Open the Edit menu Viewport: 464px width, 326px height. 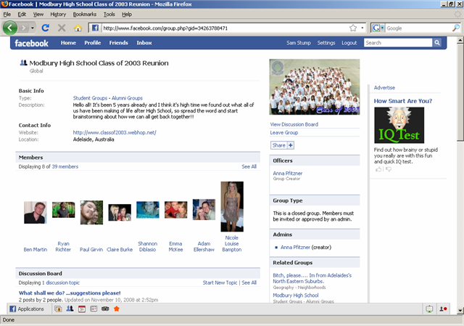point(22,15)
